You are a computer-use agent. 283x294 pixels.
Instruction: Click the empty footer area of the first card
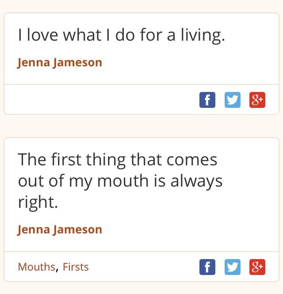coord(101,99)
